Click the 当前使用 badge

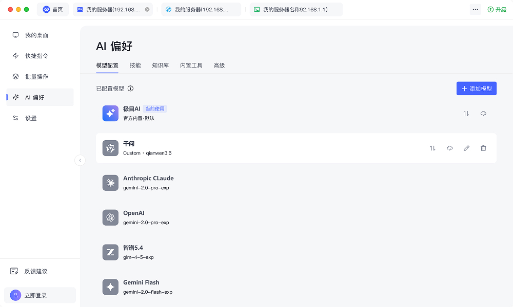pyautogui.click(x=155, y=108)
